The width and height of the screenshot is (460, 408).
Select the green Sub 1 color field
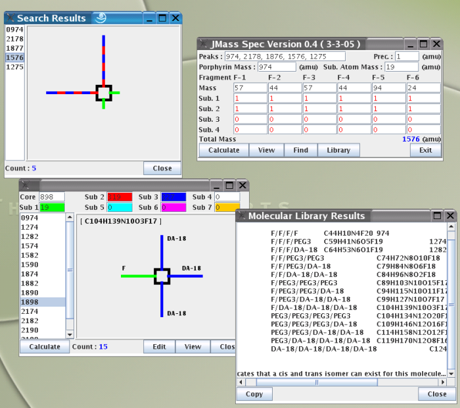point(52,207)
